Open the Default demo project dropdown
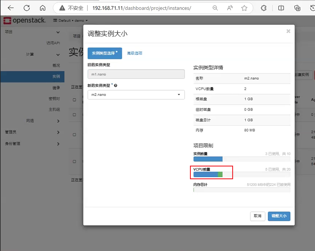The width and height of the screenshot is (315, 251). tap(71, 20)
